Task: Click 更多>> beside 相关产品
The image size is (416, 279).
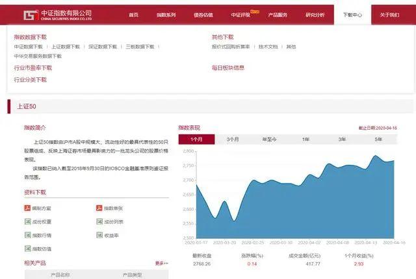Action: [x=162, y=263]
